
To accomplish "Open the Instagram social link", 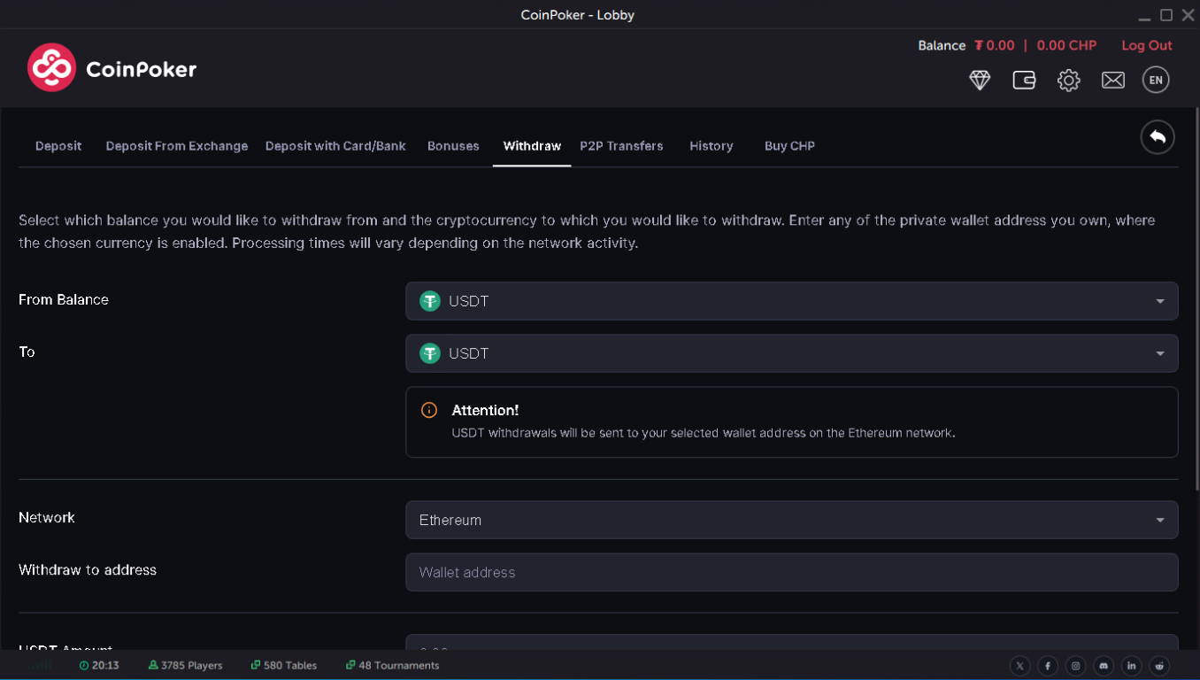I will coord(1075,666).
